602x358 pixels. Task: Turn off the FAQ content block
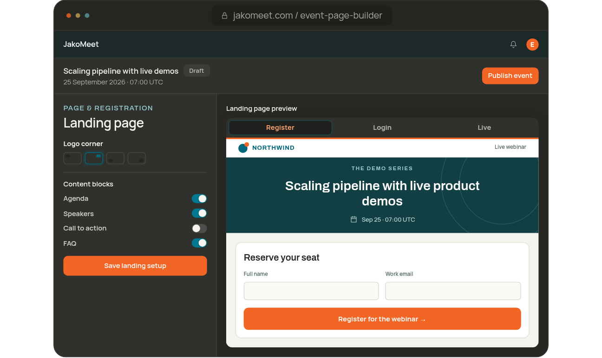199,243
